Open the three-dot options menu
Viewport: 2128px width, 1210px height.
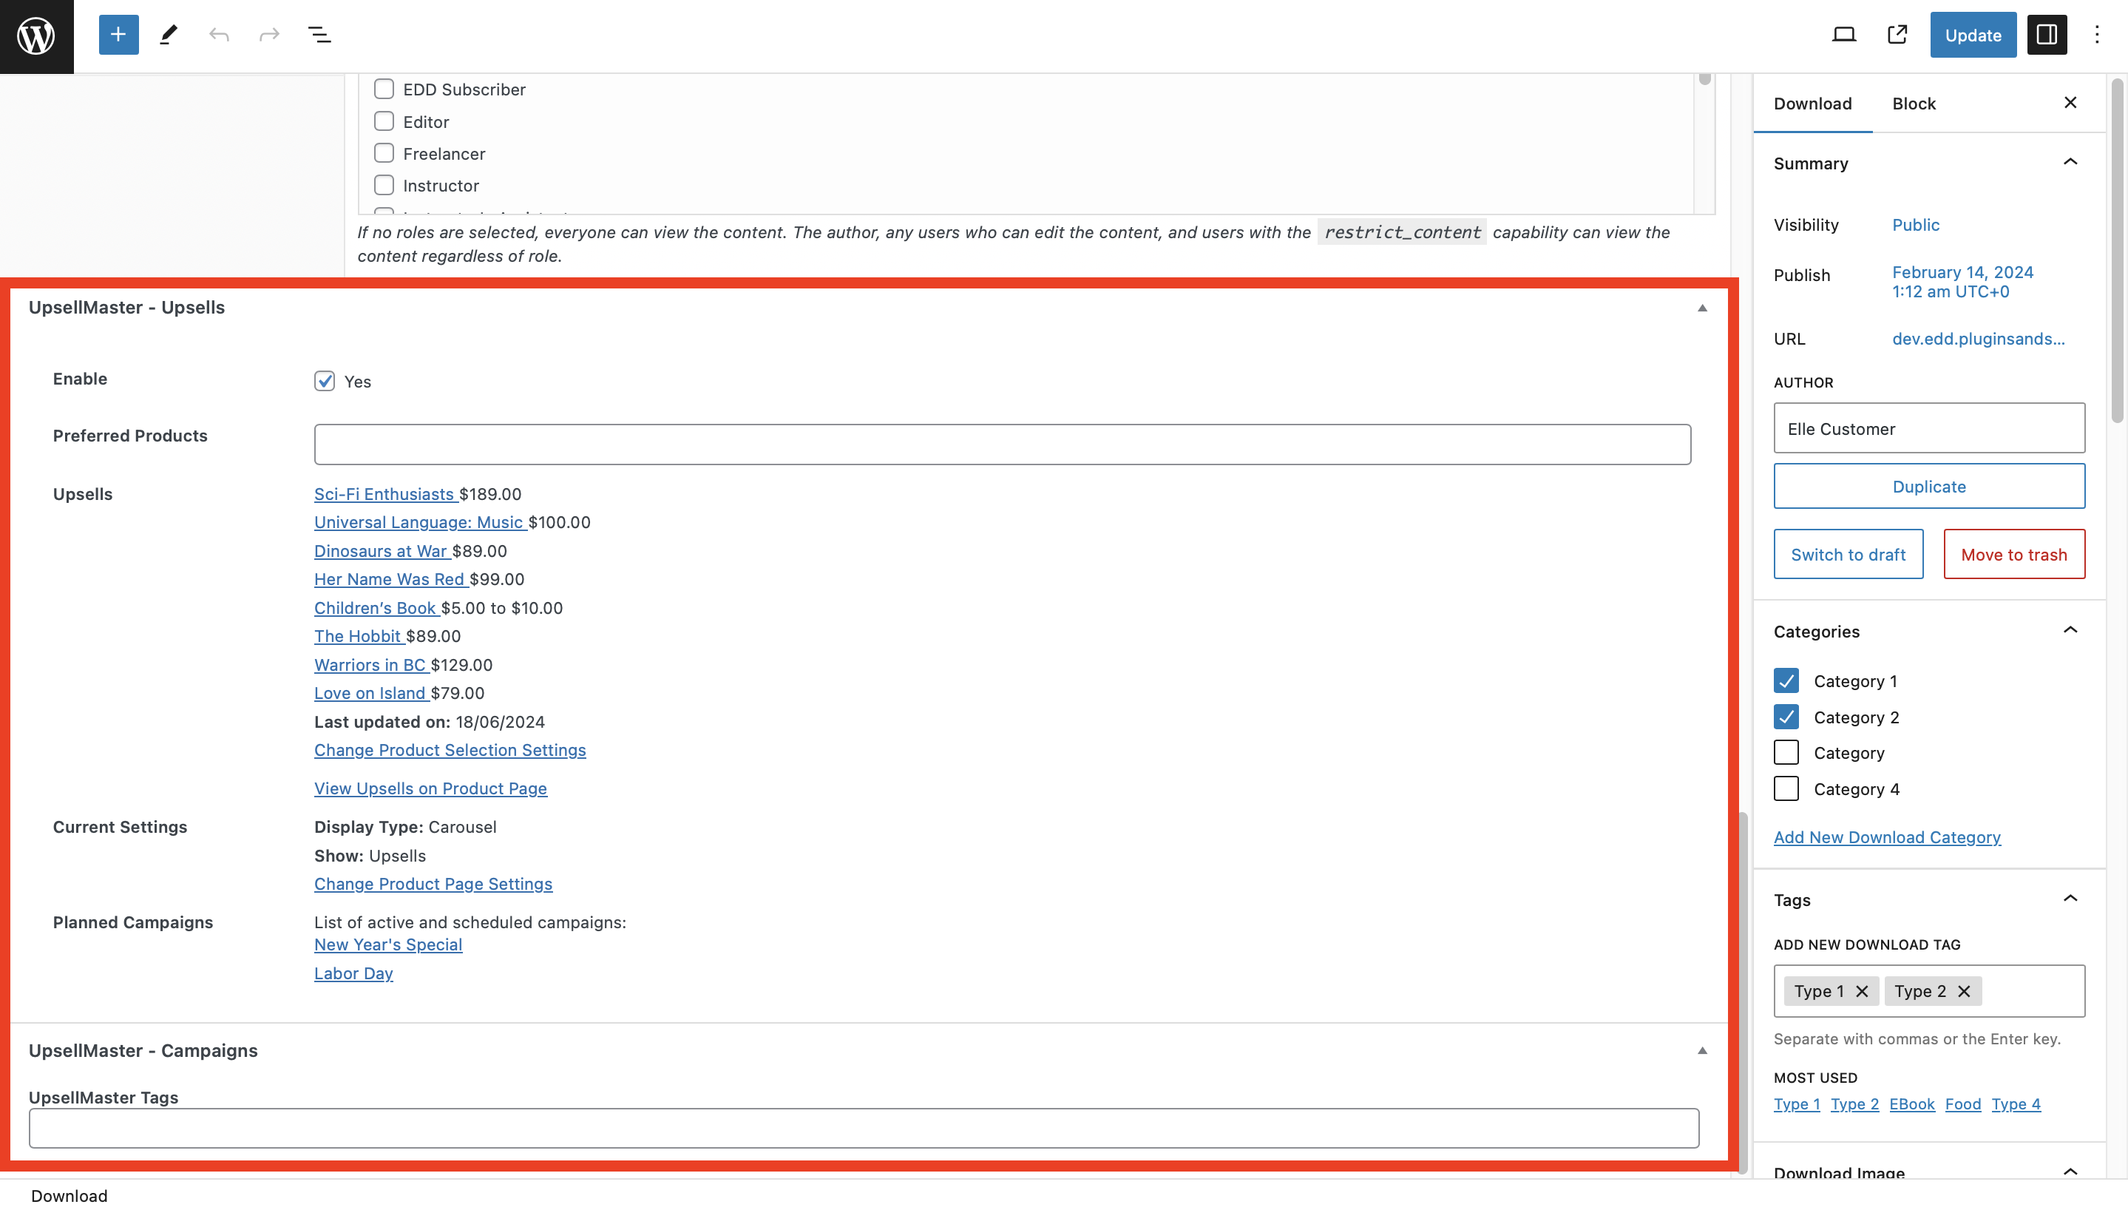tap(2097, 35)
